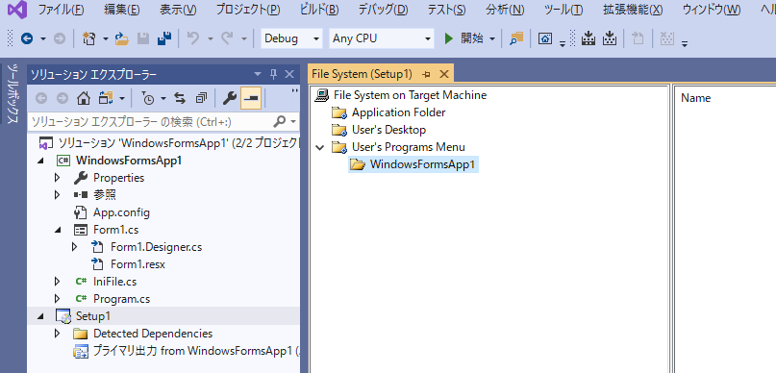This screenshot has width=776, height=373.
Task: Expand the Detected Dependencies node
Action: pyautogui.click(x=58, y=334)
